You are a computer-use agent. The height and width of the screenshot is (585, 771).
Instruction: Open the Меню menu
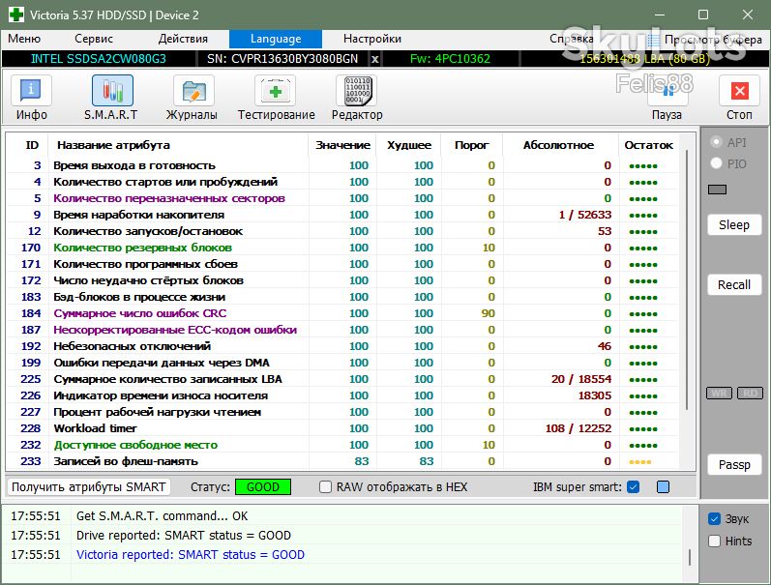pos(24,39)
